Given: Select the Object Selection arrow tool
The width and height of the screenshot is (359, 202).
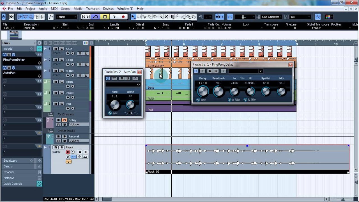Looking at the screenshot, I should (133, 17).
